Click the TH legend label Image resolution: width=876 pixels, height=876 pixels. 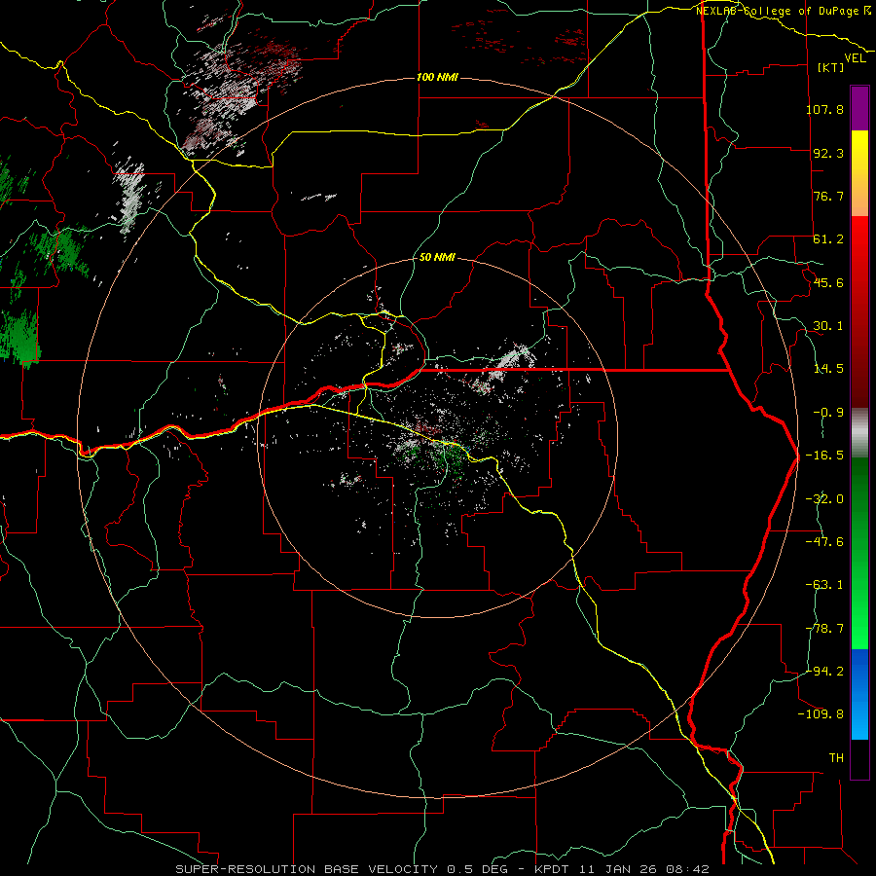(x=836, y=758)
